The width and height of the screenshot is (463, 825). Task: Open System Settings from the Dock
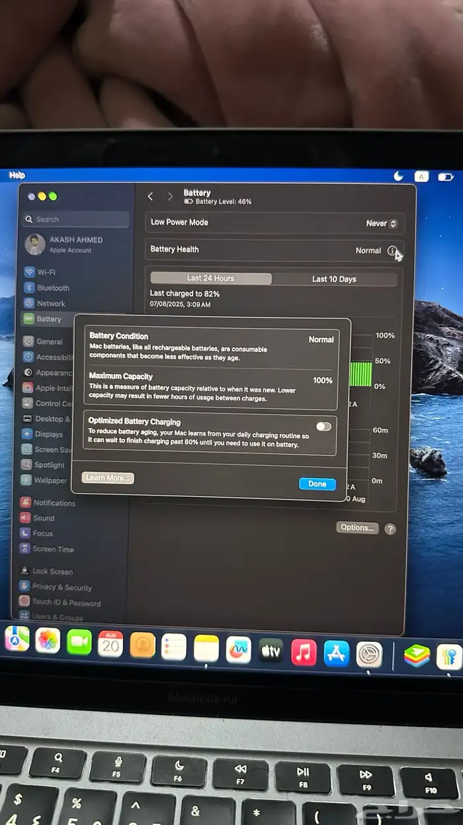click(x=369, y=655)
